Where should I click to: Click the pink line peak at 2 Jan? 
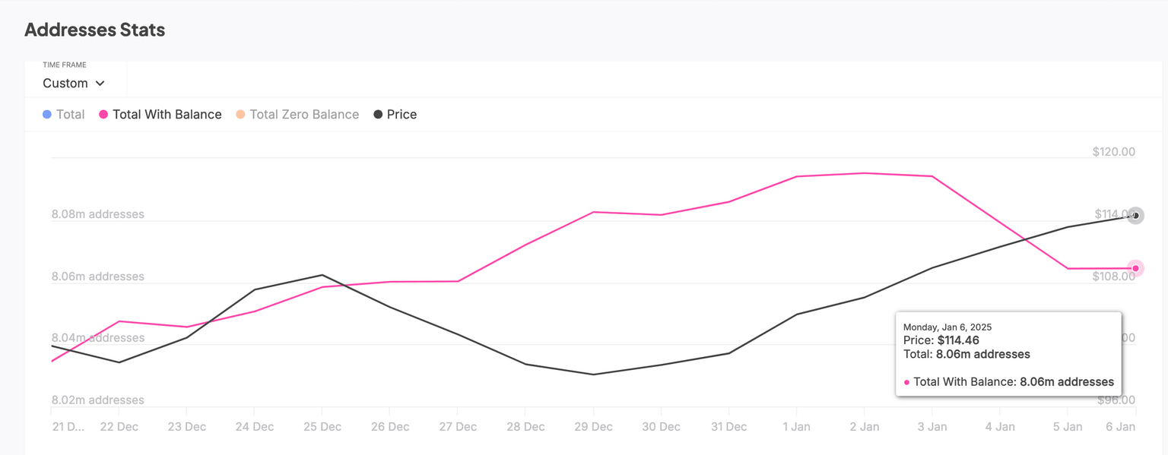point(865,173)
